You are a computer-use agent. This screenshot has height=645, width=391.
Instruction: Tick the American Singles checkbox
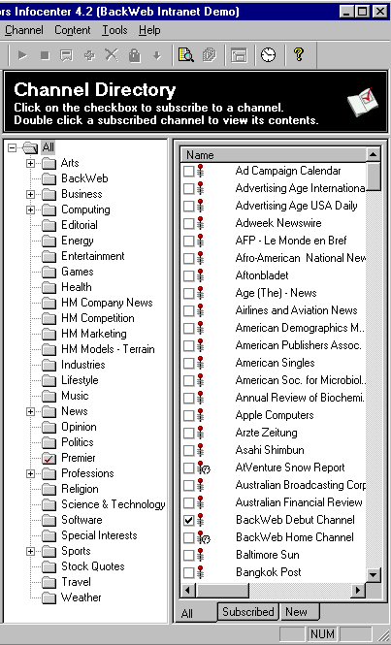(x=188, y=363)
